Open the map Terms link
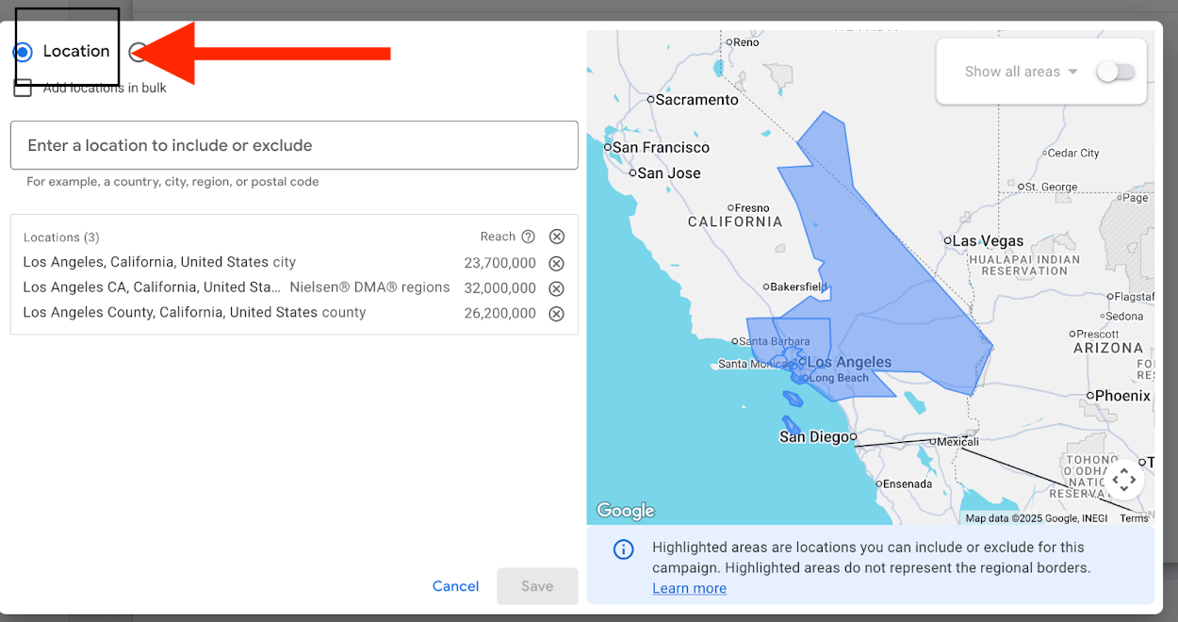 [x=1134, y=518]
